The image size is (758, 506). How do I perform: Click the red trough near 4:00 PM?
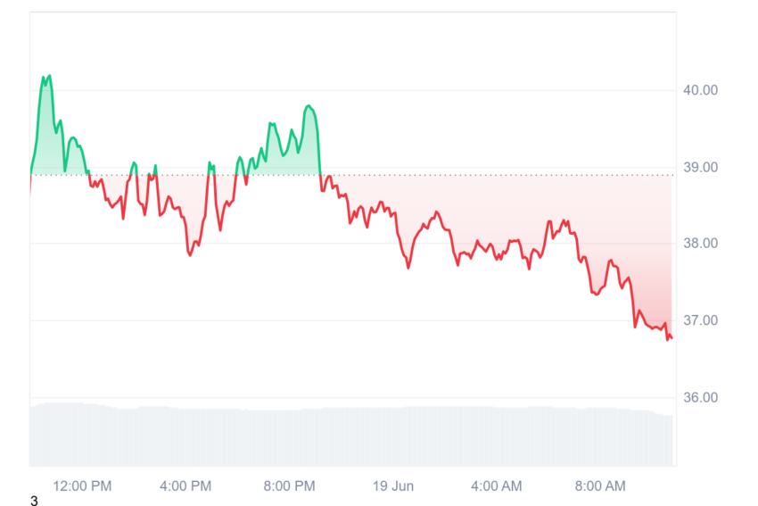(190, 254)
